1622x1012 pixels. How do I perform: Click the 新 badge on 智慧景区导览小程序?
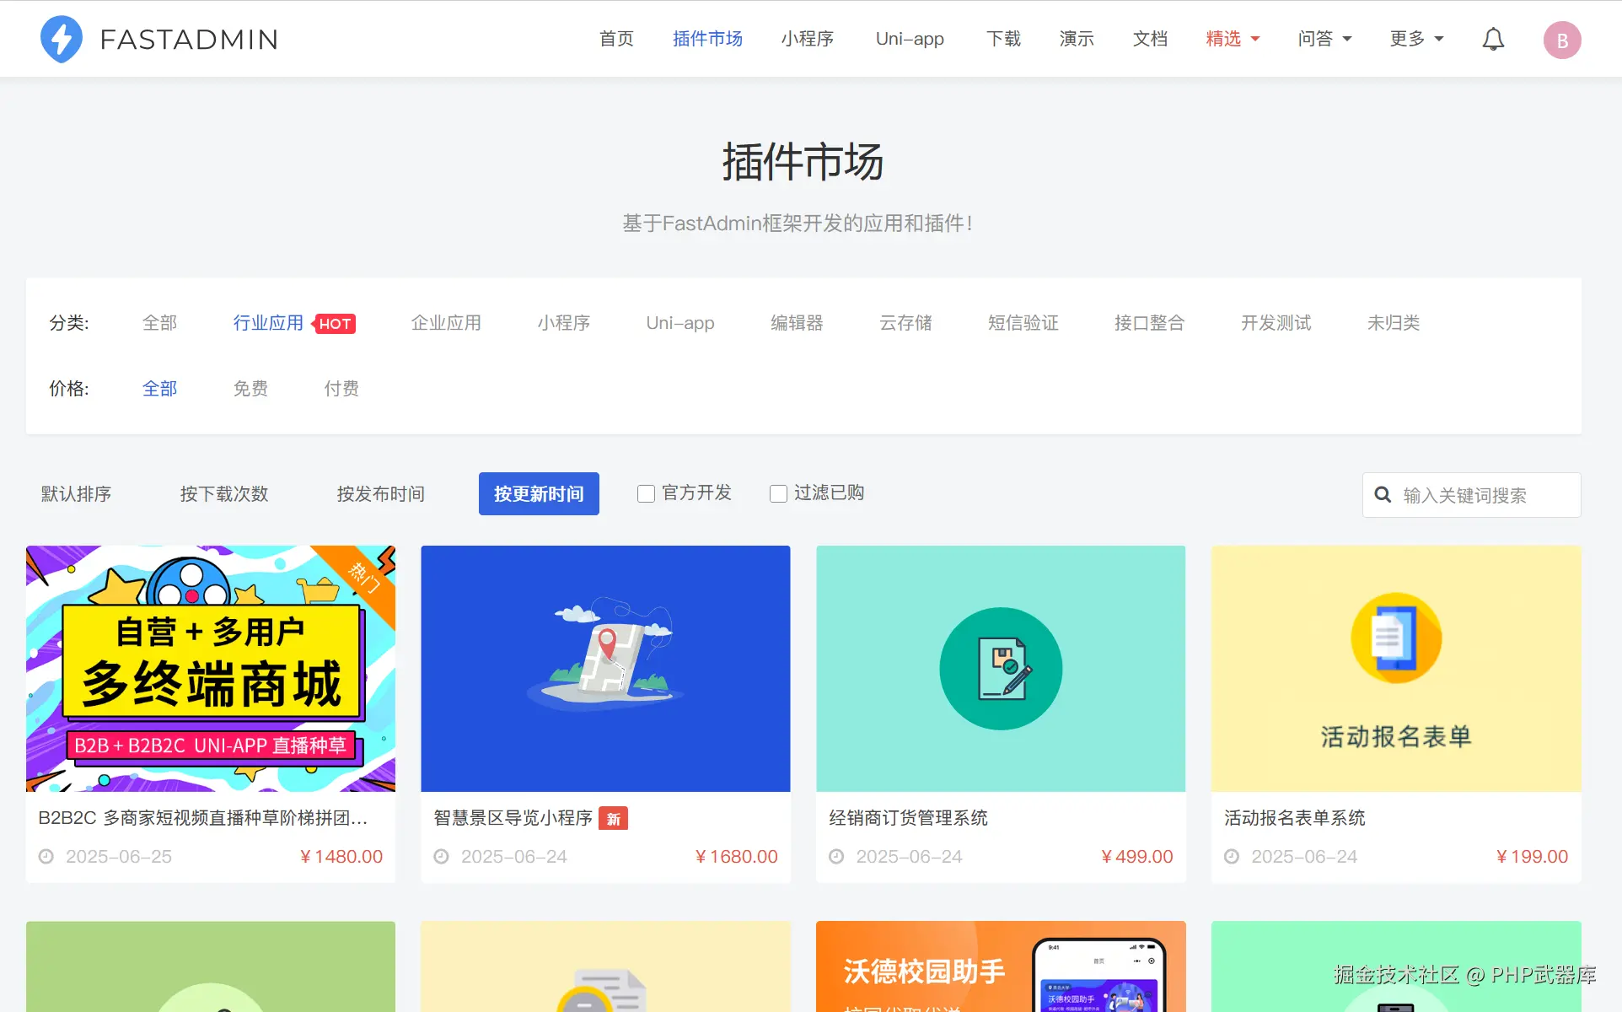613,819
